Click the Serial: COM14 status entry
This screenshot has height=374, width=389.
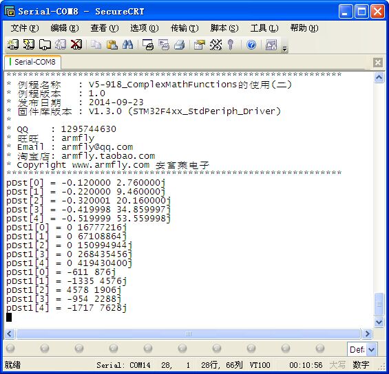[x=123, y=365]
